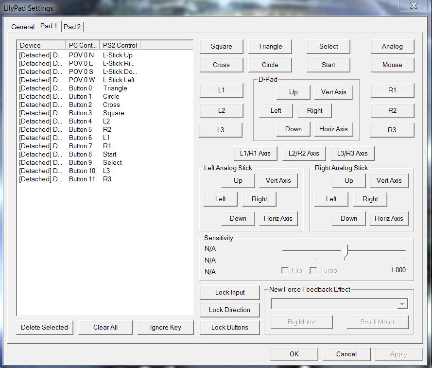Click the Lock Direction button
This screenshot has height=368, width=432.
[x=230, y=310]
